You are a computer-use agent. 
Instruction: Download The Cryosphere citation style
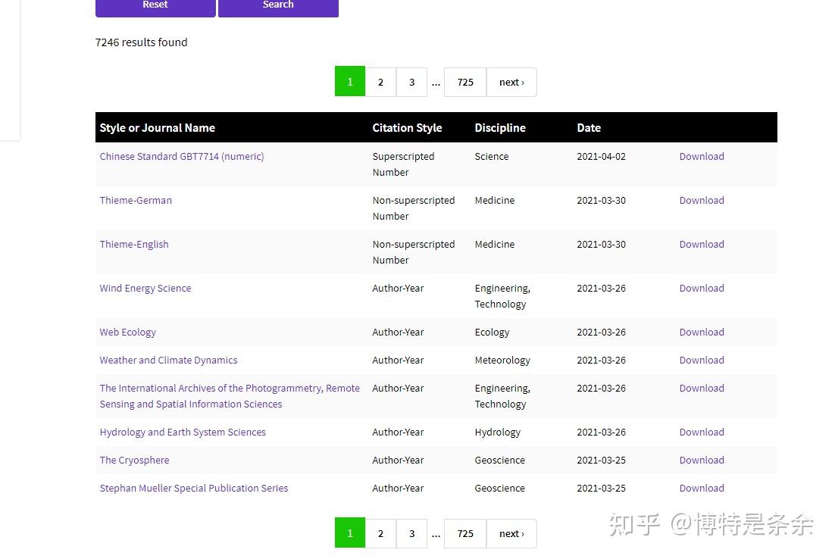click(701, 460)
